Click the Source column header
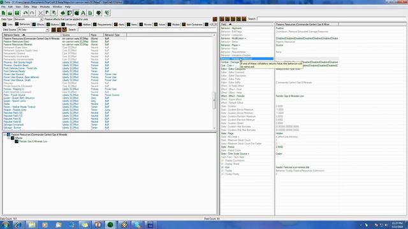 click(x=75, y=35)
